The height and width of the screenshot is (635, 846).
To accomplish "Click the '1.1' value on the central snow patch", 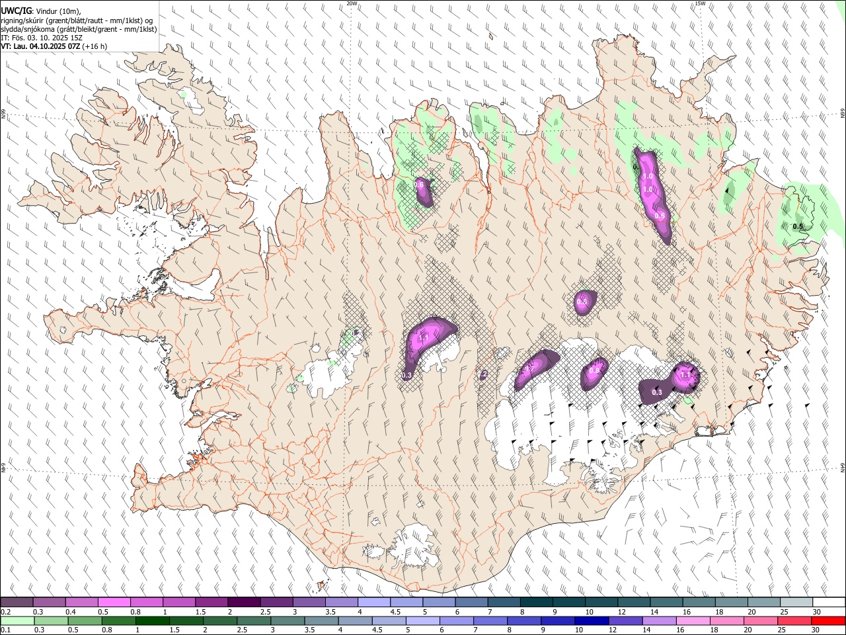I will click(424, 337).
